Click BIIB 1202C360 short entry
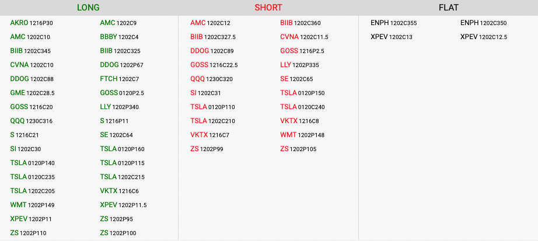Image resolution: width=538 pixels, height=241 pixels. [300, 23]
